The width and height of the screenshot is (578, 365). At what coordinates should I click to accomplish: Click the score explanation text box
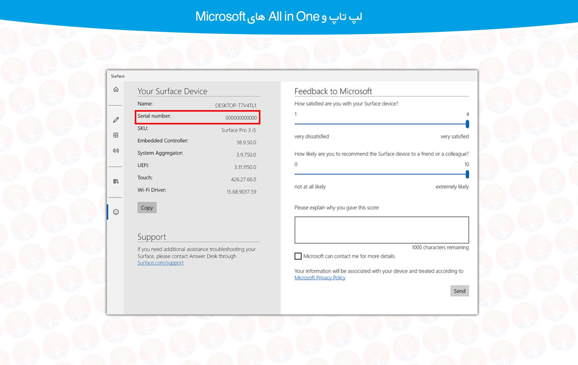(381, 230)
